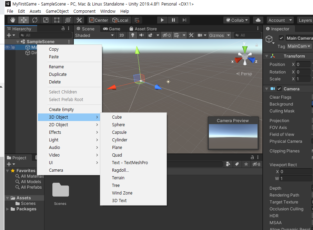Toggle hidden packages visibility in Project
Screen dimensions: 313x230
pos(256,164)
